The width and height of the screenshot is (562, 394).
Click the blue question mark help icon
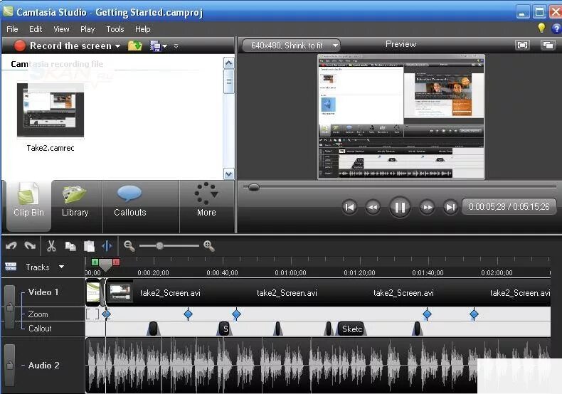pyautogui.click(x=556, y=28)
